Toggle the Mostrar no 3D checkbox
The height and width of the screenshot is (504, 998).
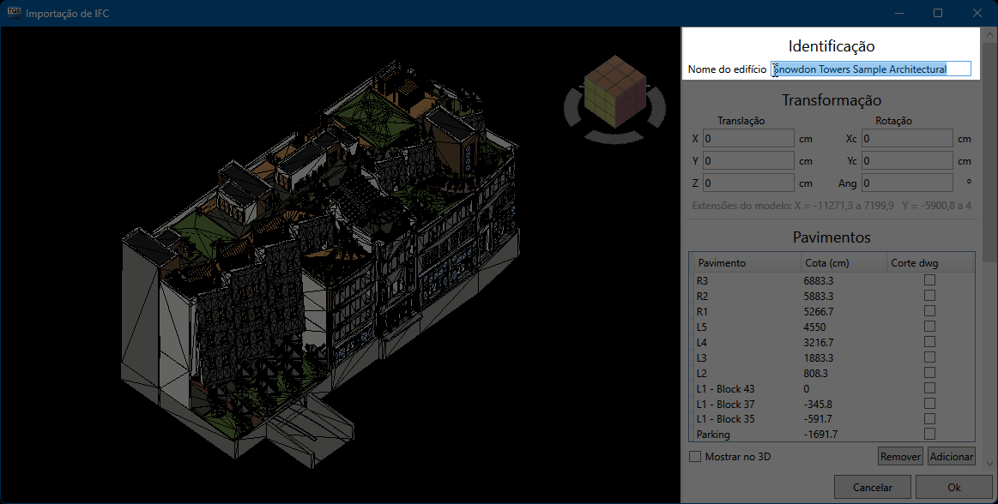point(695,457)
